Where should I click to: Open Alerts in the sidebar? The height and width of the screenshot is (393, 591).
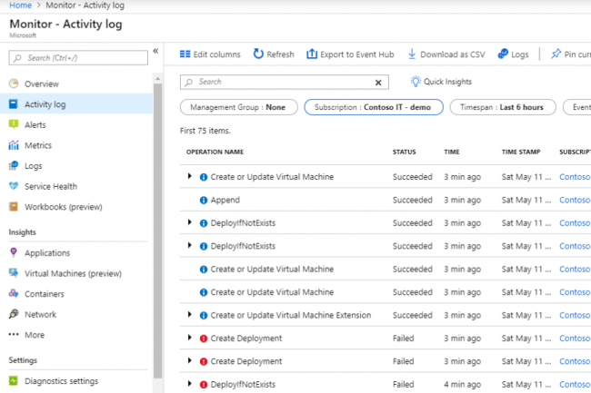click(x=35, y=124)
